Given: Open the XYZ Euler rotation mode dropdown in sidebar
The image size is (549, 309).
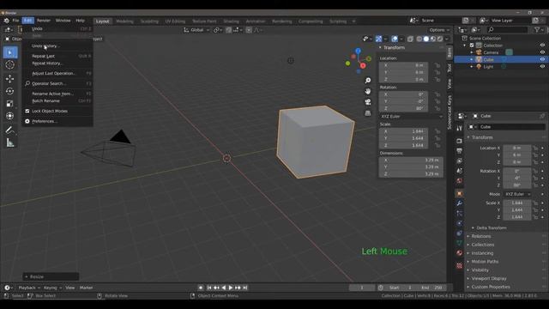Looking at the screenshot, I should pyautogui.click(x=412, y=117).
